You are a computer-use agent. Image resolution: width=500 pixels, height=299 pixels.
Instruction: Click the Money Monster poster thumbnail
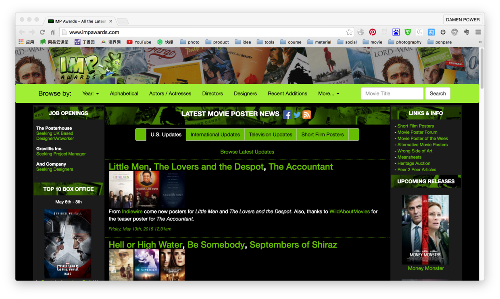[x=425, y=230]
